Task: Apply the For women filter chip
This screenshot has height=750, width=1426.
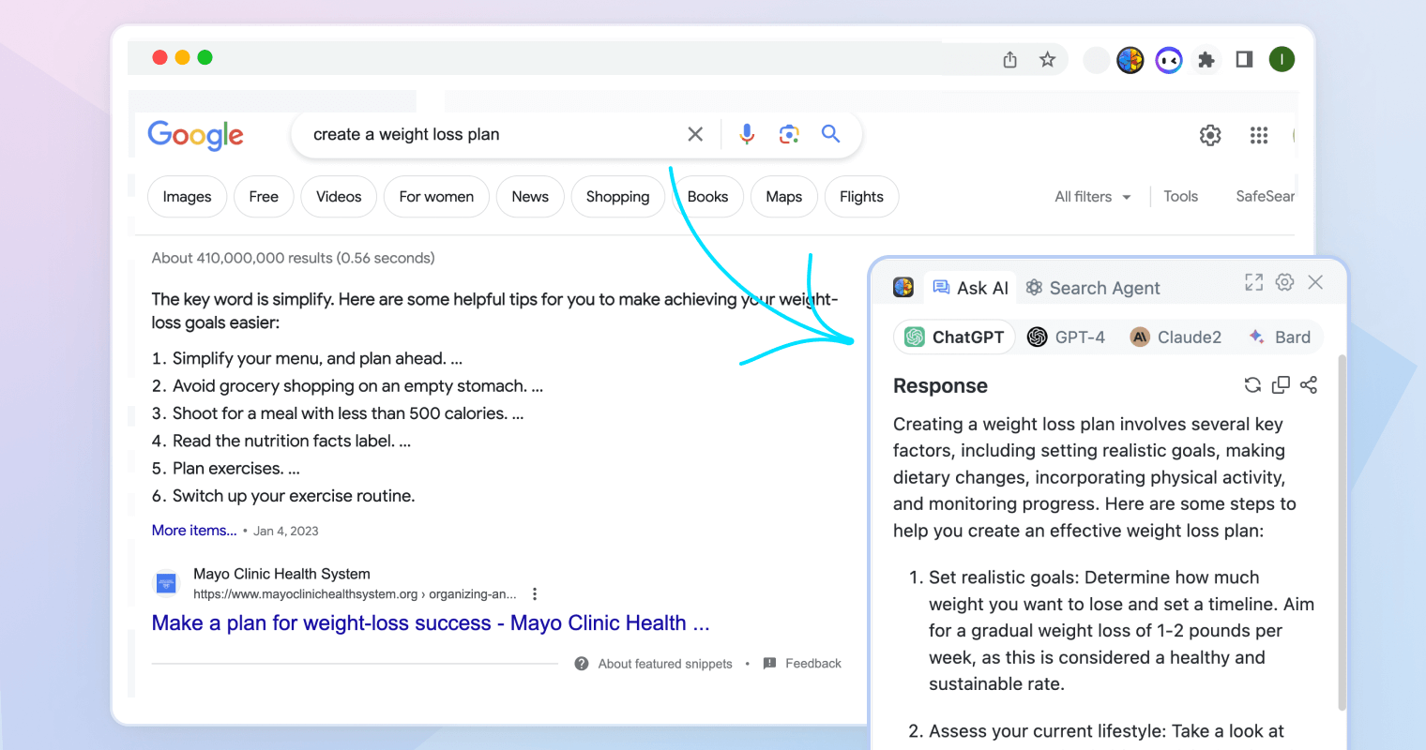Action: pyautogui.click(x=436, y=197)
